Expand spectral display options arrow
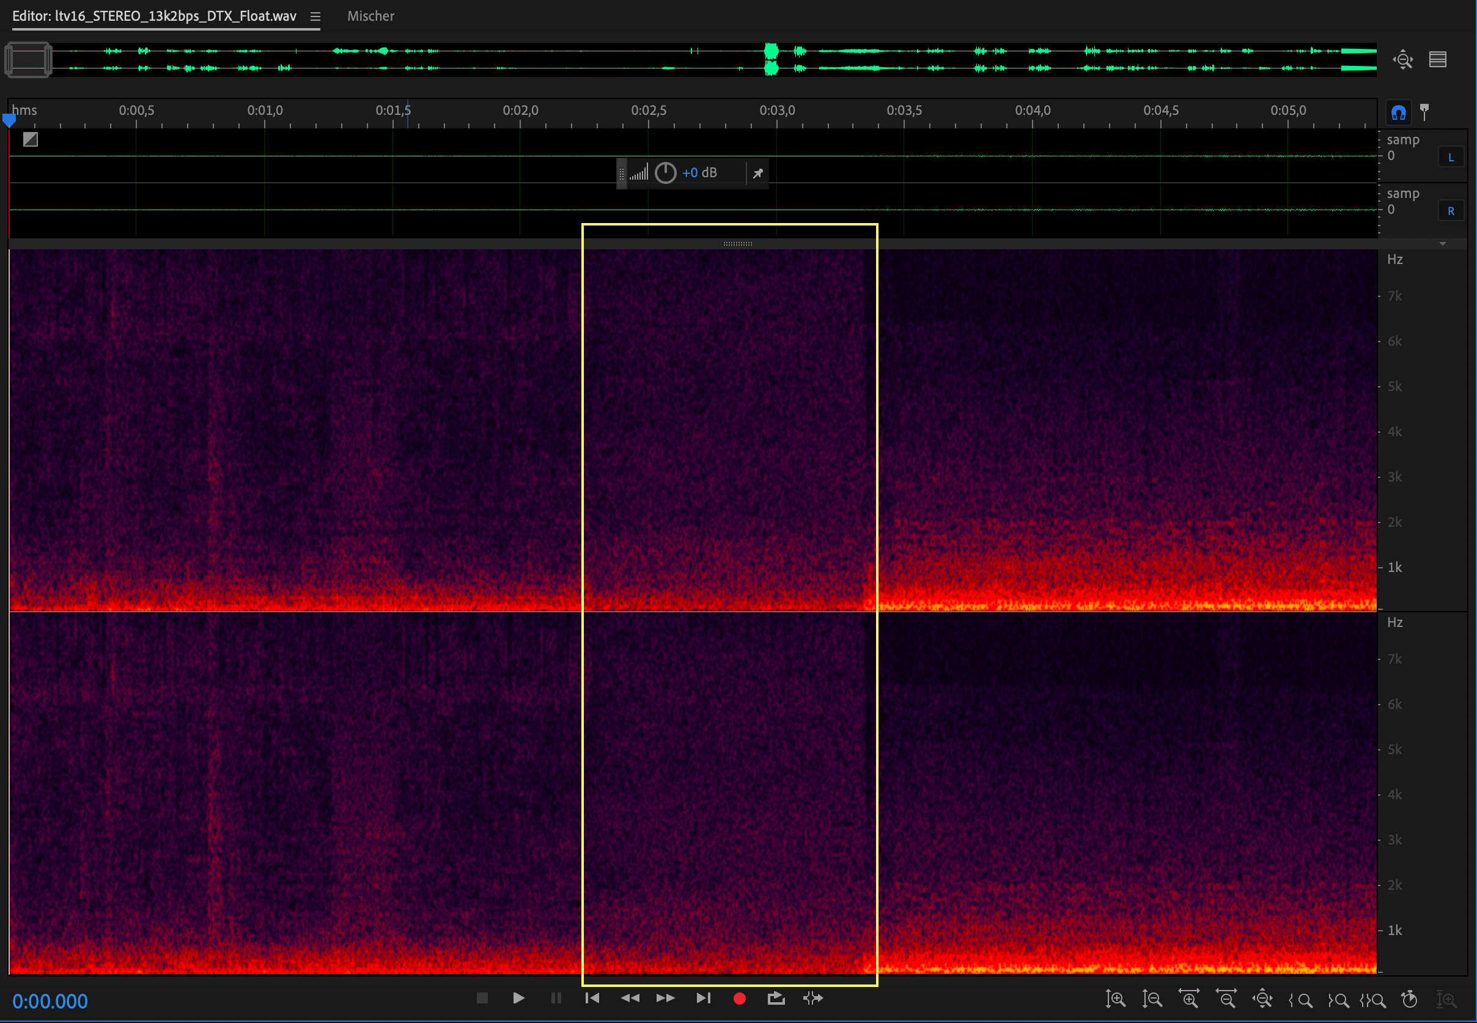 [1442, 244]
